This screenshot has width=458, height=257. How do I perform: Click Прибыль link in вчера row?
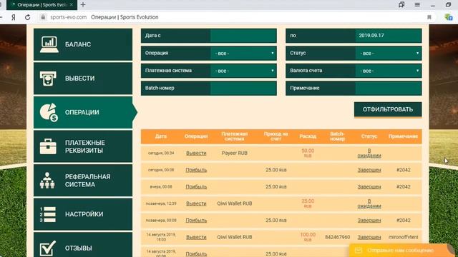(x=196, y=187)
